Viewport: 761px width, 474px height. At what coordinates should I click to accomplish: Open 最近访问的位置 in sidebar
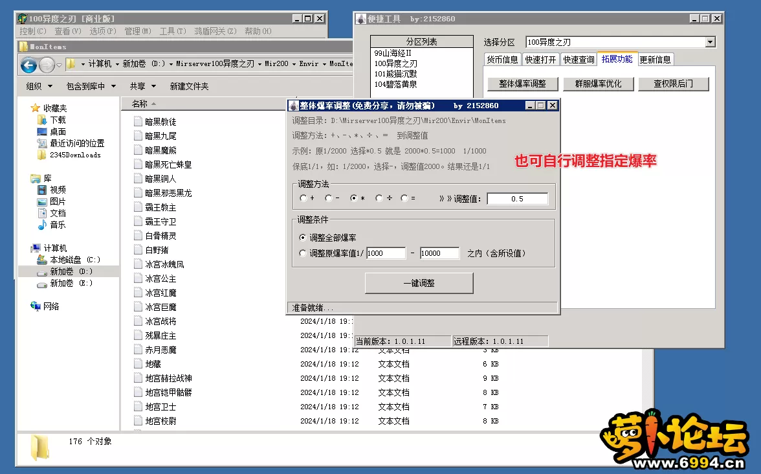click(77, 143)
